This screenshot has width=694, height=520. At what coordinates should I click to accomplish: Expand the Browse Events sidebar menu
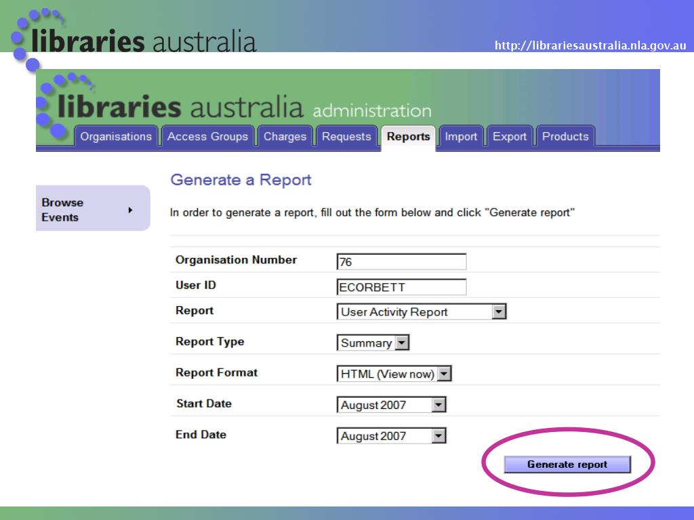(93, 210)
